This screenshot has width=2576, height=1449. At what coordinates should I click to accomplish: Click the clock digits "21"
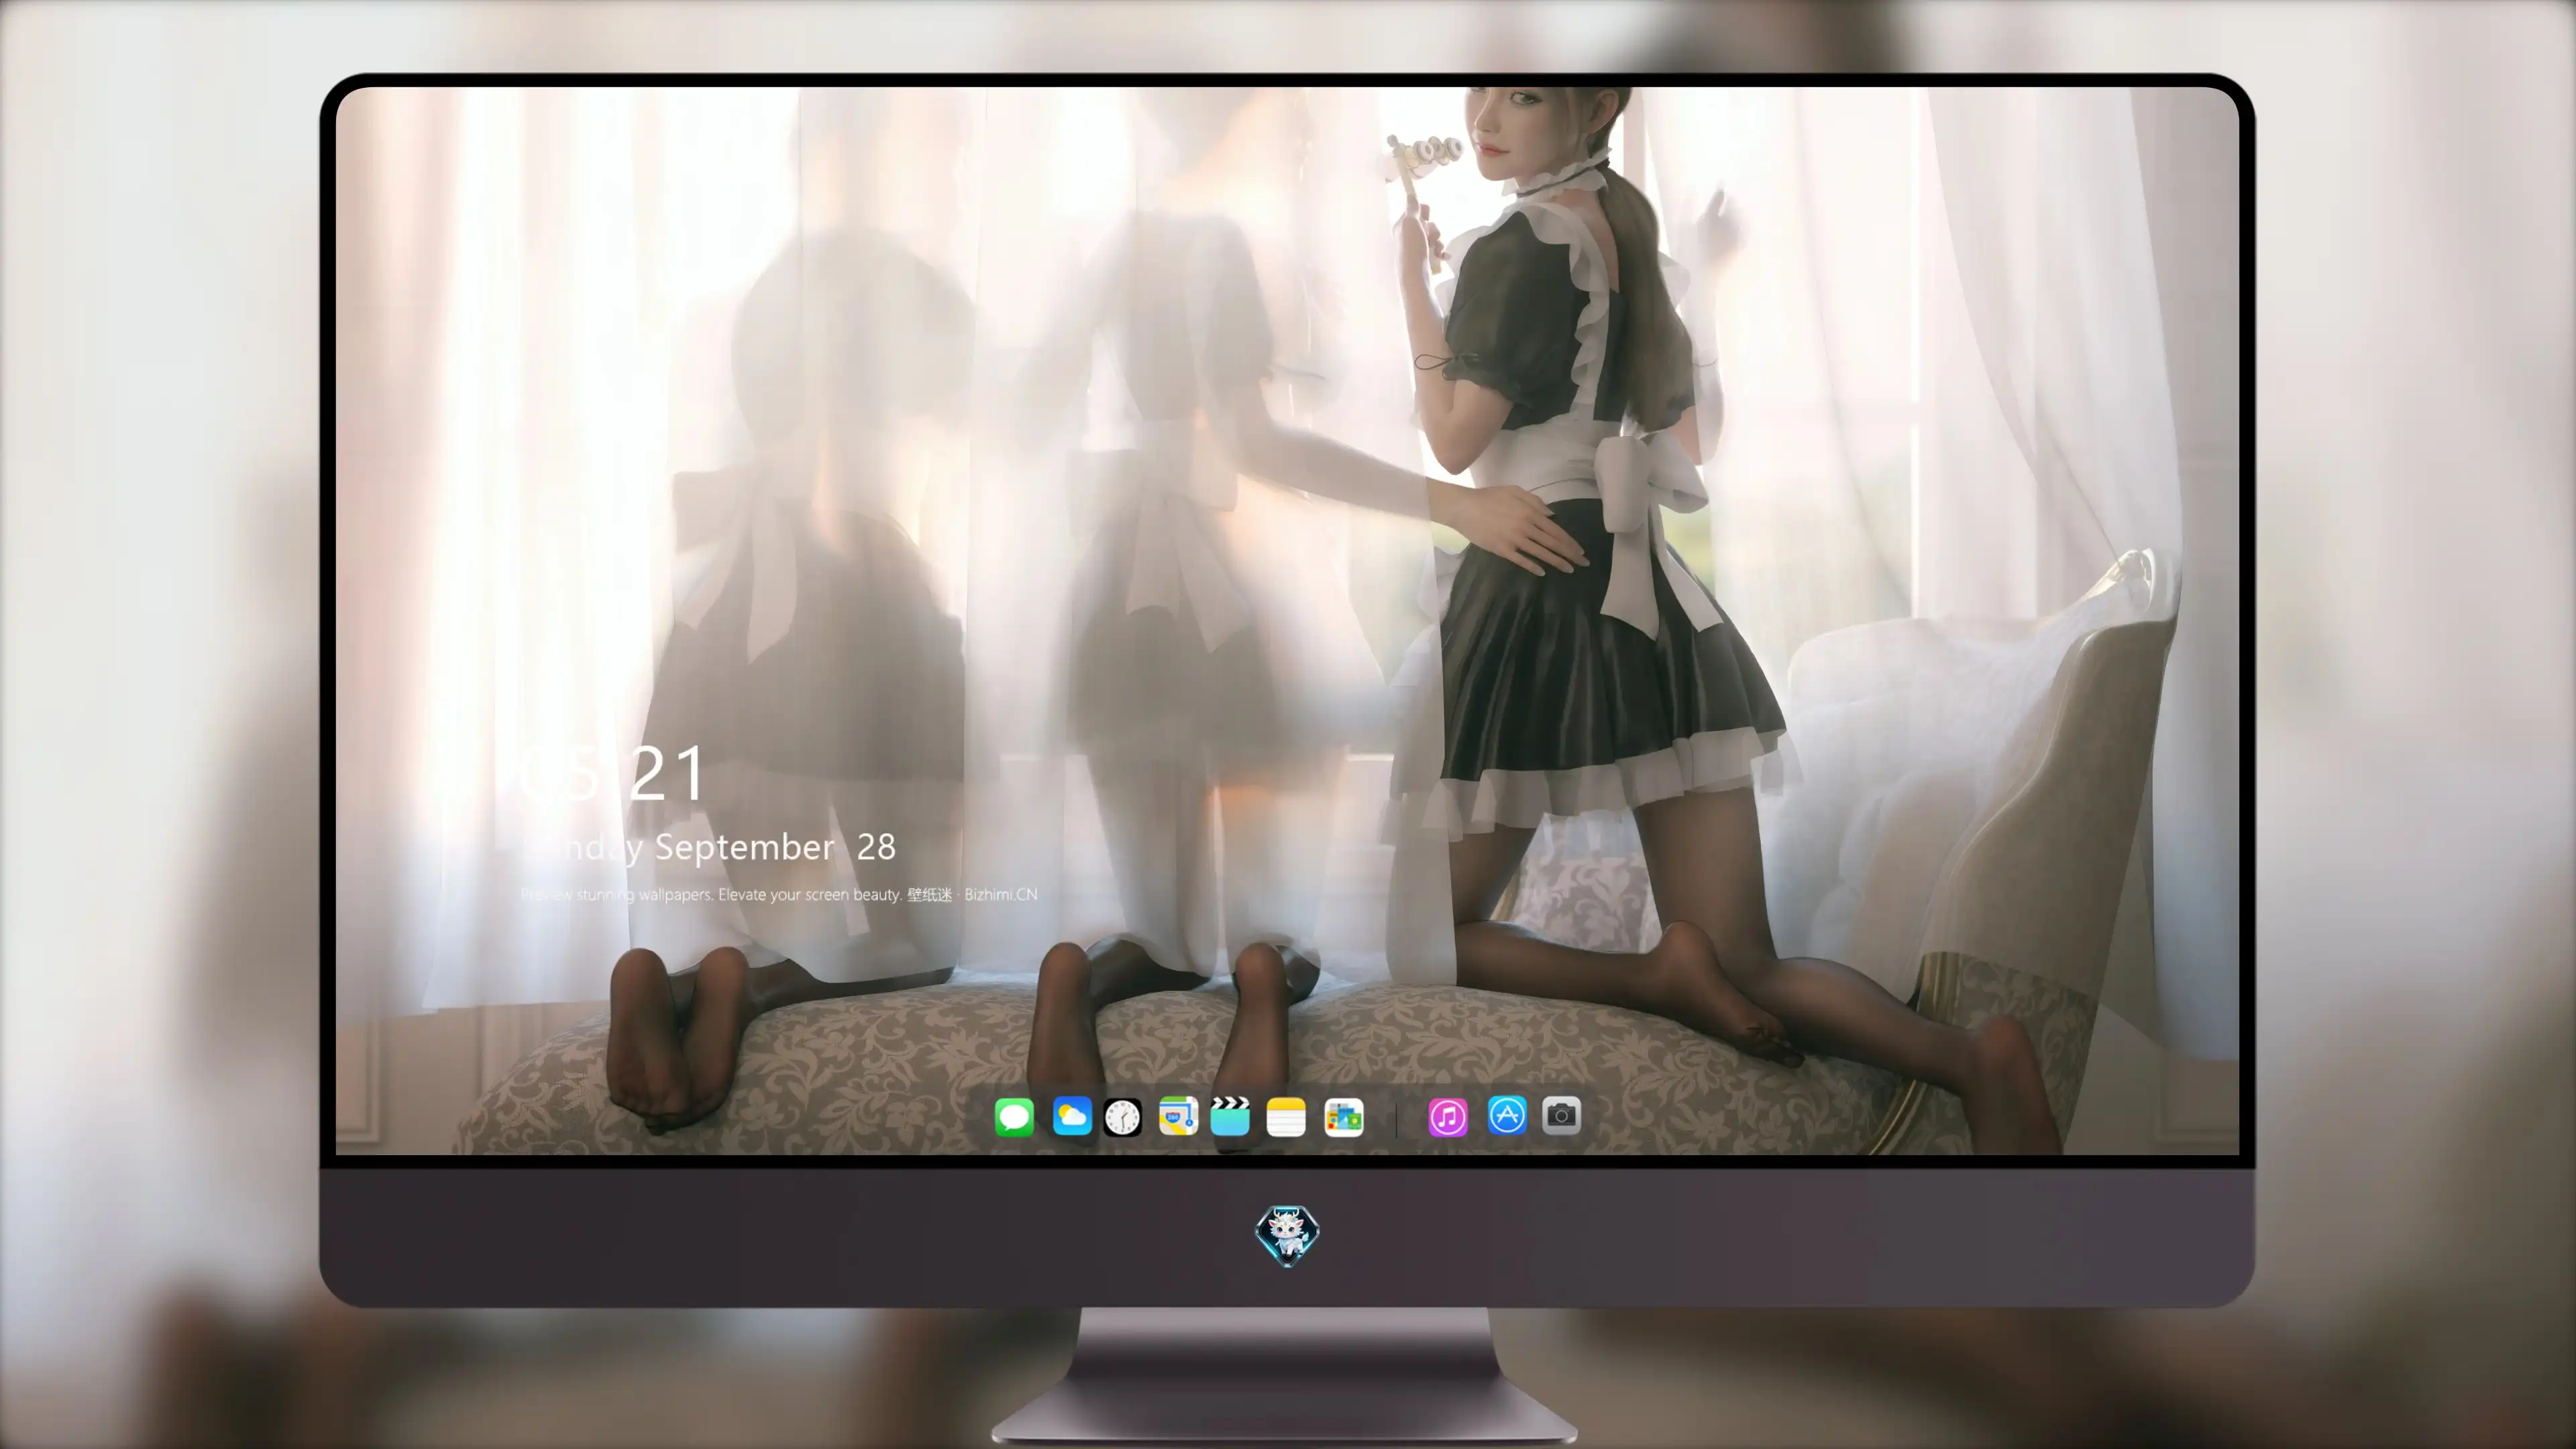(x=669, y=774)
